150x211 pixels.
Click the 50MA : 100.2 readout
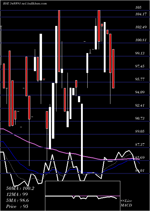[x=20, y=188]
